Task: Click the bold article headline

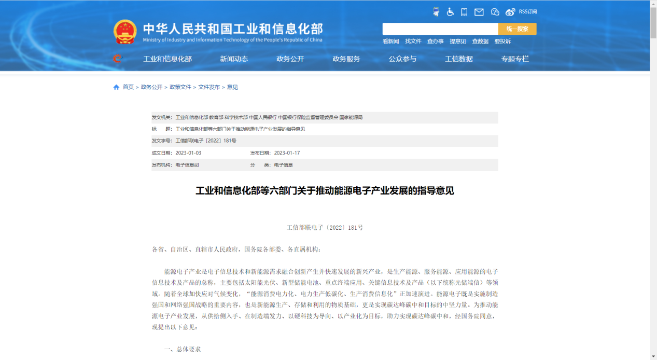Action: click(325, 191)
